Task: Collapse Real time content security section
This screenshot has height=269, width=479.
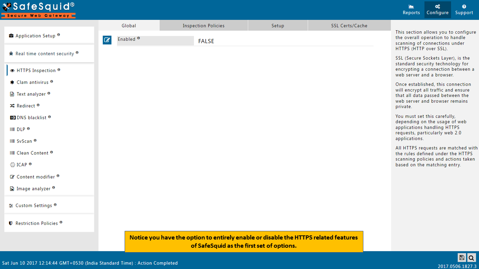Action: point(45,54)
